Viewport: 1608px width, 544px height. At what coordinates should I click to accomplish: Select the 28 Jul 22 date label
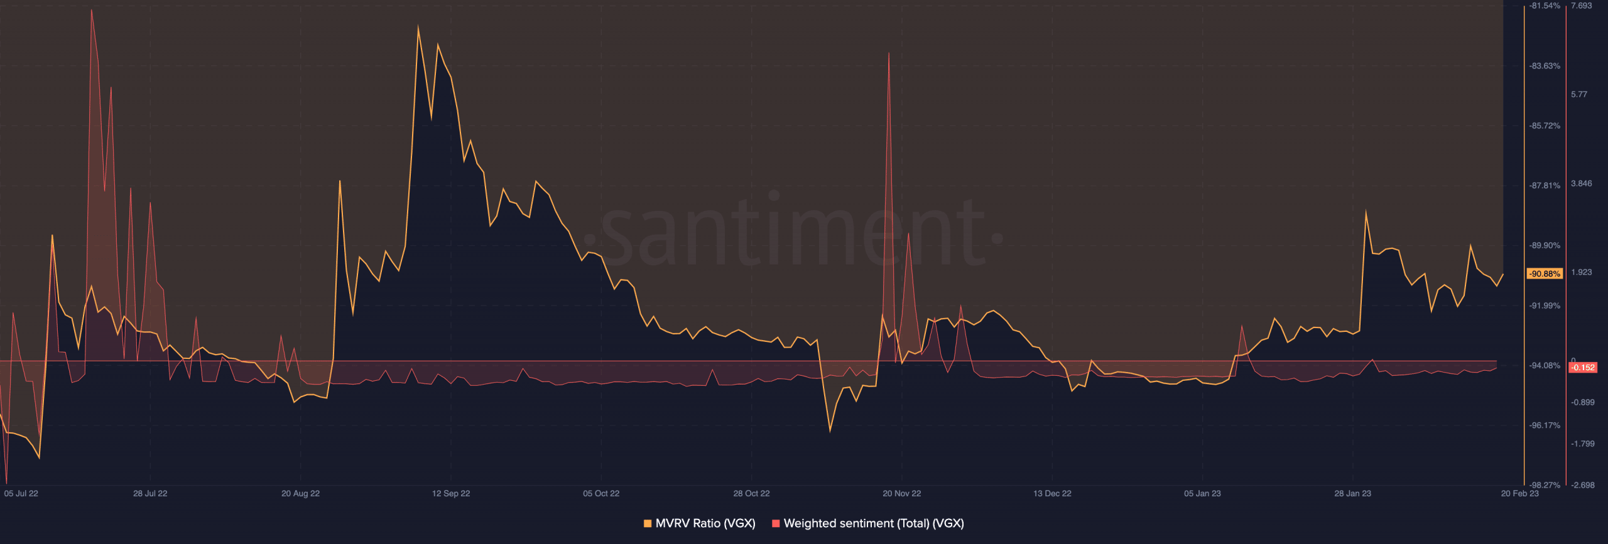[x=150, y=493]
